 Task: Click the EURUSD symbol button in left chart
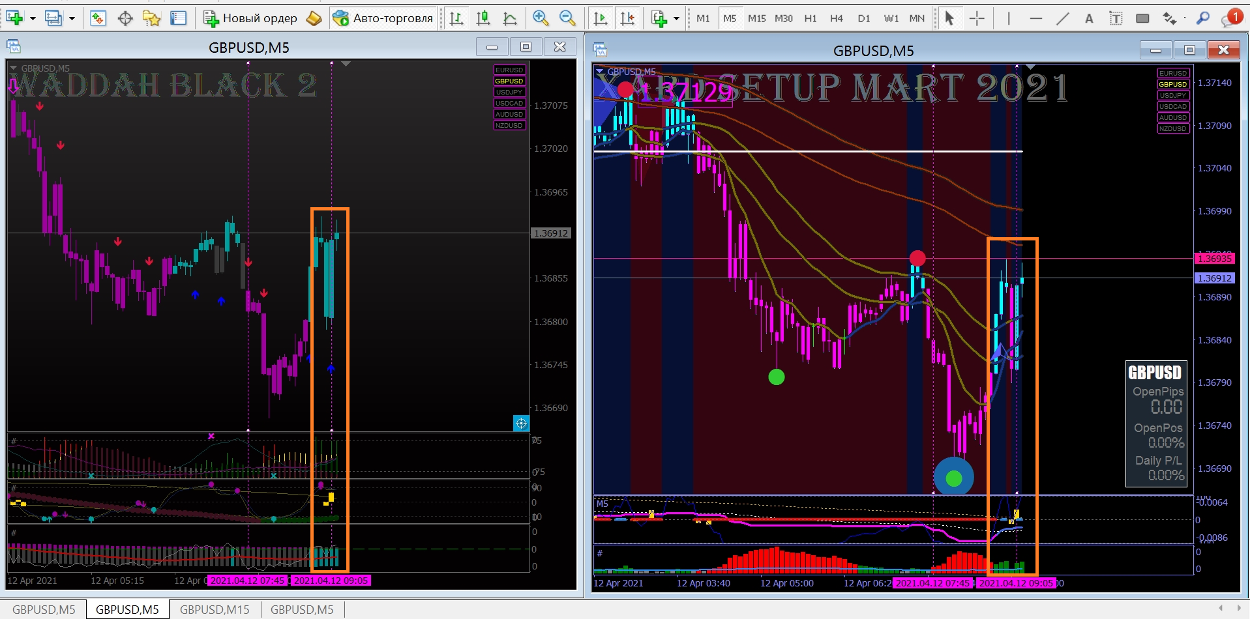coord(509,70)
